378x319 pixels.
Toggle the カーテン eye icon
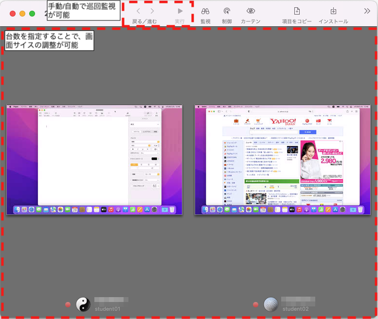(x=251, y=11)
